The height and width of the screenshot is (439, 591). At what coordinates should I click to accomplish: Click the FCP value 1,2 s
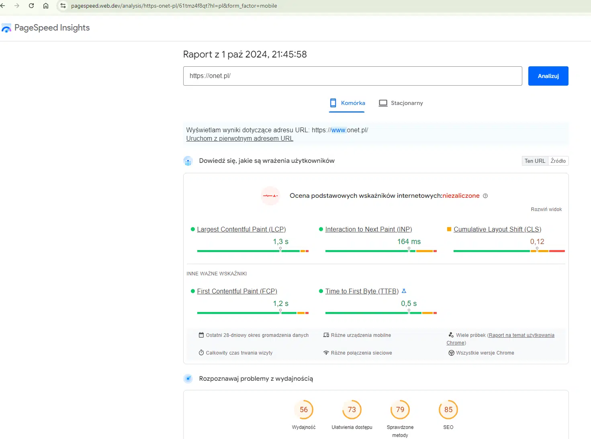pos(281,304)
